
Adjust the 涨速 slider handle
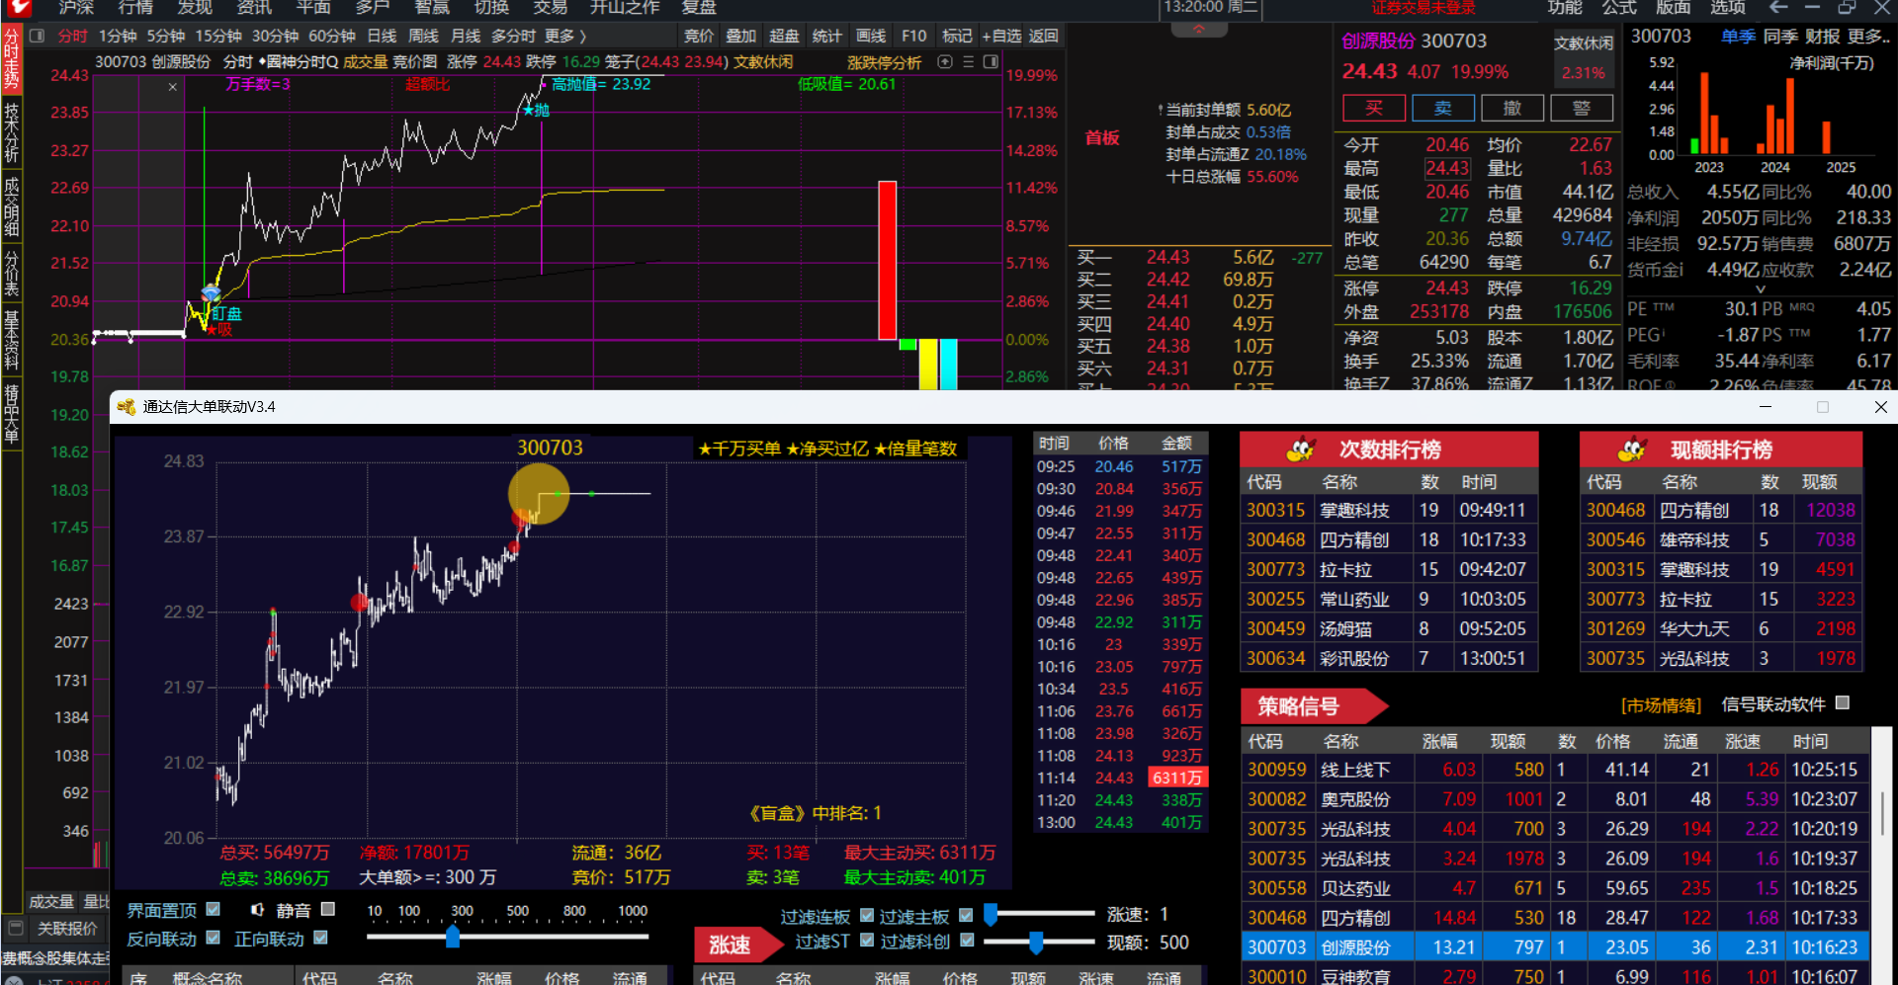tap(991, 914)
